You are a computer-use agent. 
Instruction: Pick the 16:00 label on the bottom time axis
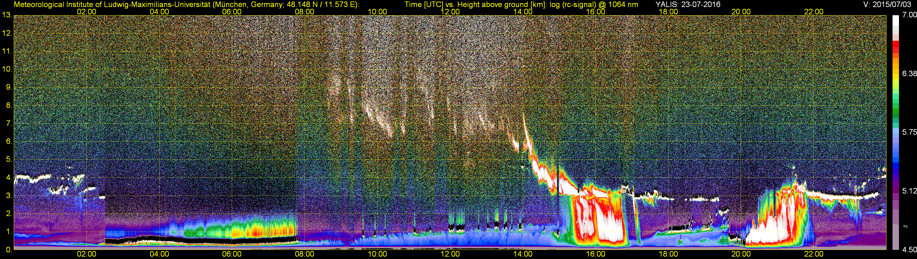(x=595, y=254)
